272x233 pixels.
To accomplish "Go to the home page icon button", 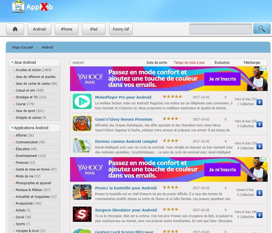I will 15,29.
